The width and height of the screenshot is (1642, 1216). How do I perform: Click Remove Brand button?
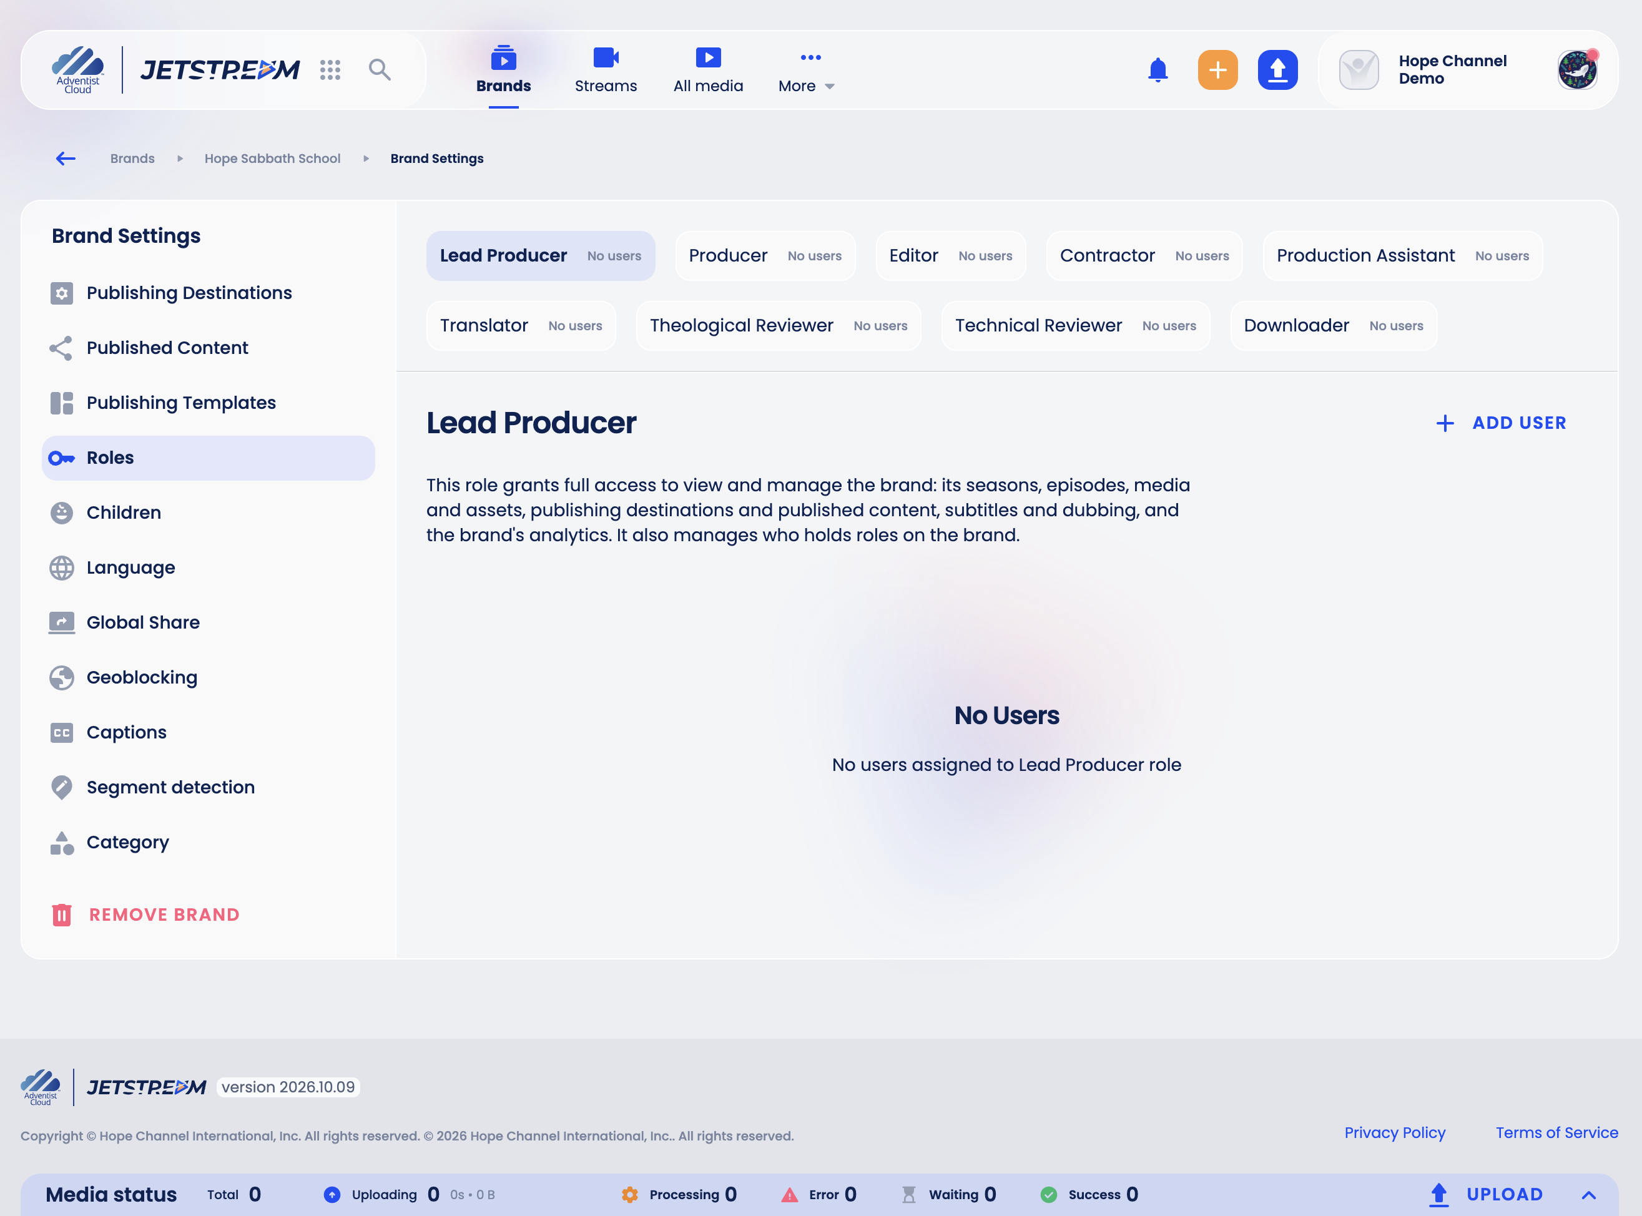145,915
